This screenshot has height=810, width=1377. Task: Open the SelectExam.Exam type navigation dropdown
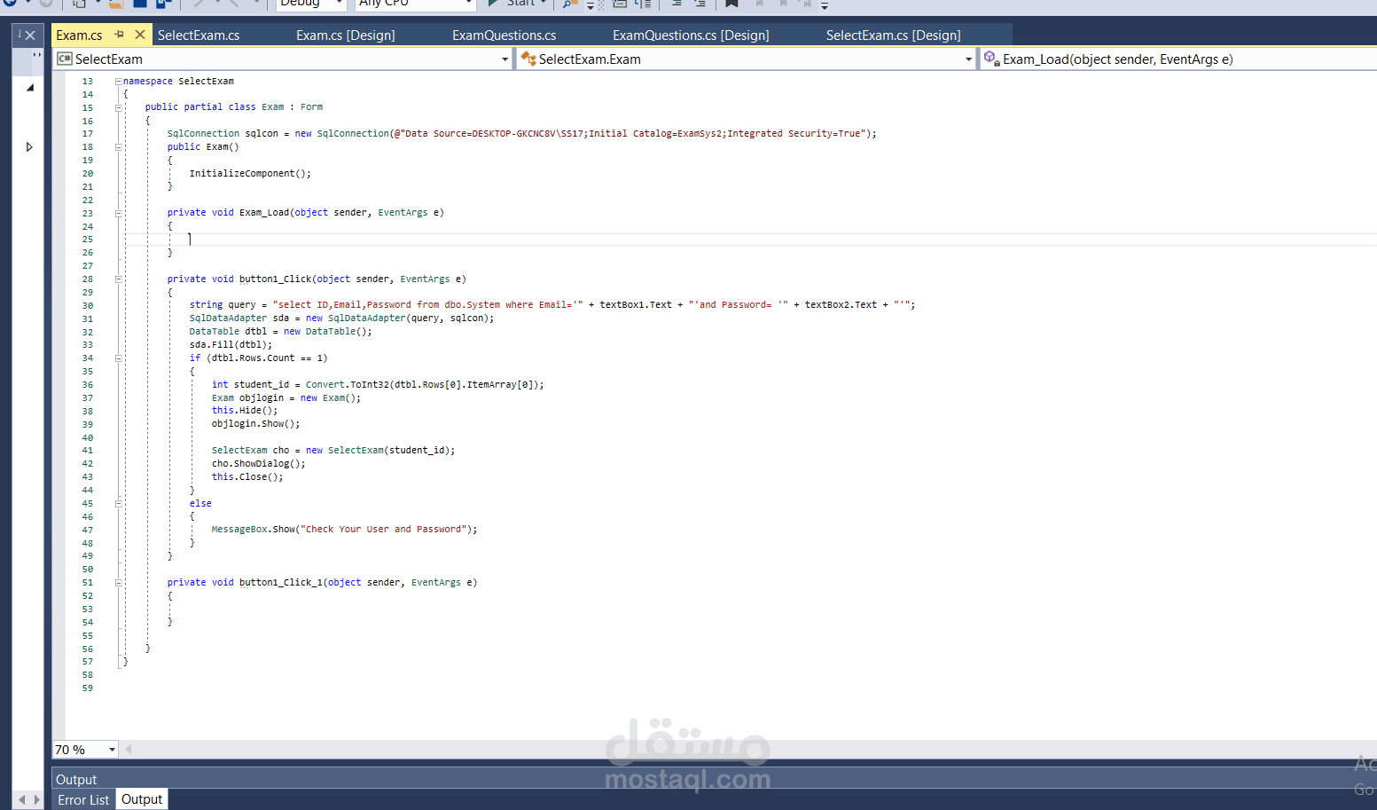tap(969, 59)
